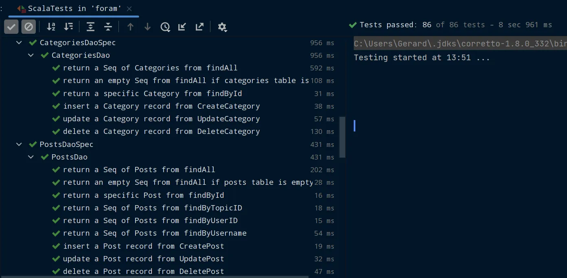Viewport: 567px width, 278px height.
Task: Import test results icon
Action: tap(182, 27)
